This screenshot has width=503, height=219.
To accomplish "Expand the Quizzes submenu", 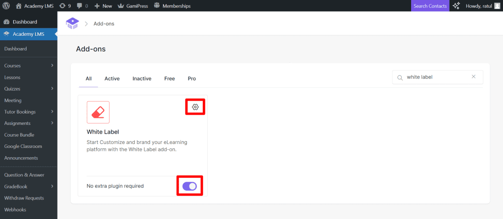I will click(52, 89).
